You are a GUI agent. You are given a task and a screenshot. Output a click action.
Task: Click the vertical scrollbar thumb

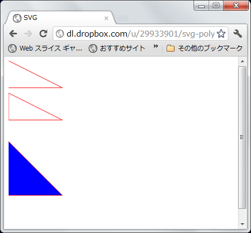(242, 137)
